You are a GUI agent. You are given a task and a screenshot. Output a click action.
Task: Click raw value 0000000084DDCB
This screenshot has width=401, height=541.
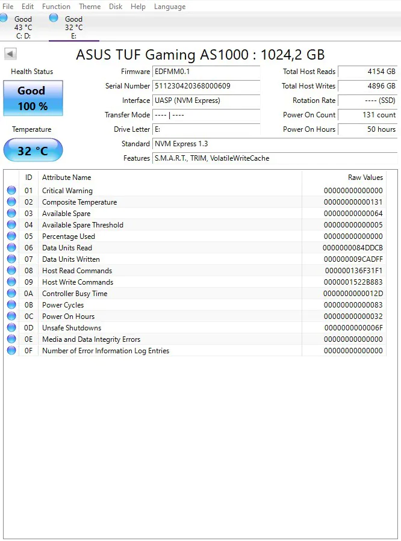[x=353, y=248]
